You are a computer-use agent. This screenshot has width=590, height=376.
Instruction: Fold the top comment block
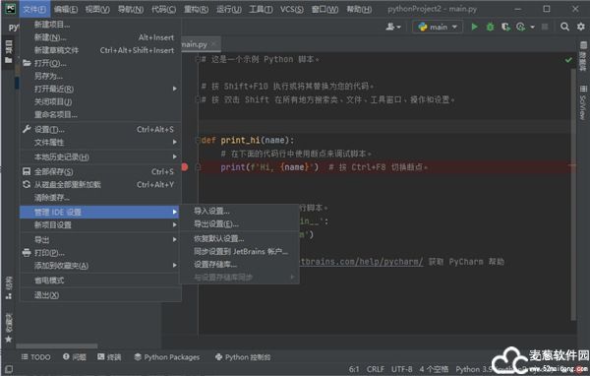[198, 59]
